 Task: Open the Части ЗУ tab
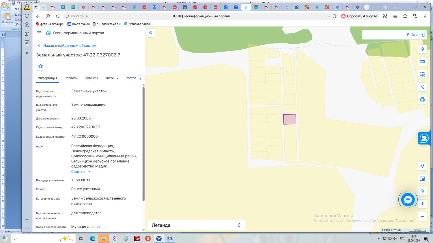[112, 78]
